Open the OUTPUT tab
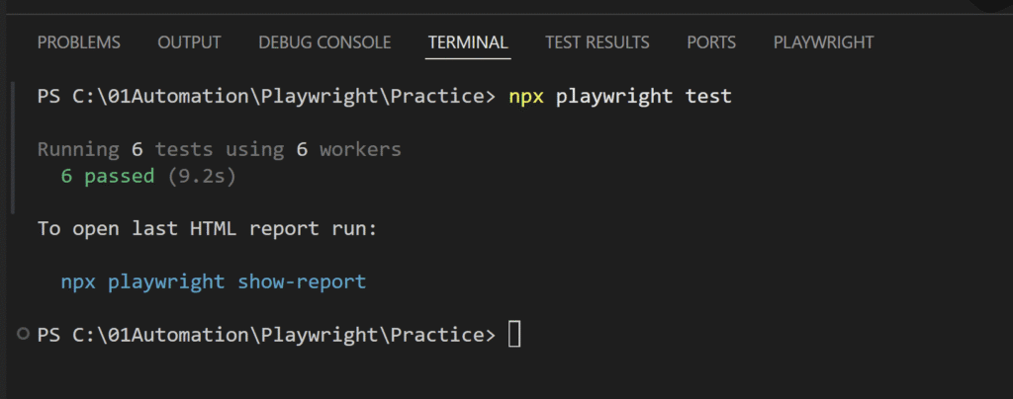The image size is (1013, 399). 189,42
